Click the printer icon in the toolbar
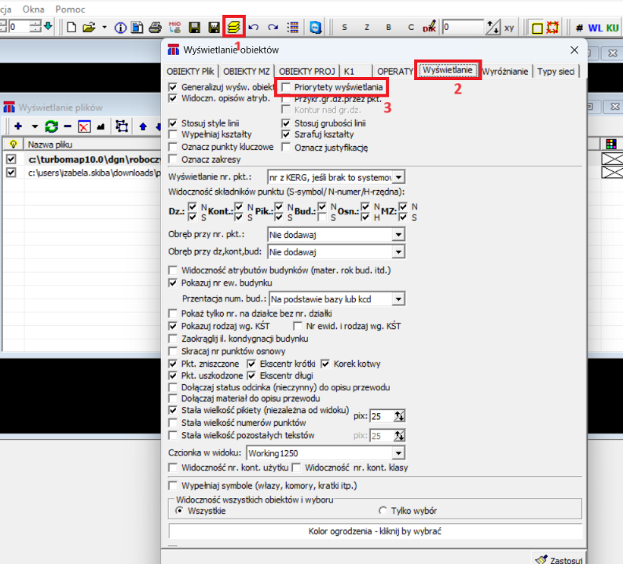This screenshot has height=564, width=623. tap(155, 27)
